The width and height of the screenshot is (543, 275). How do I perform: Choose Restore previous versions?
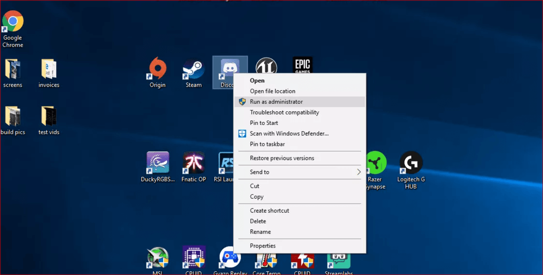(300, 158)
